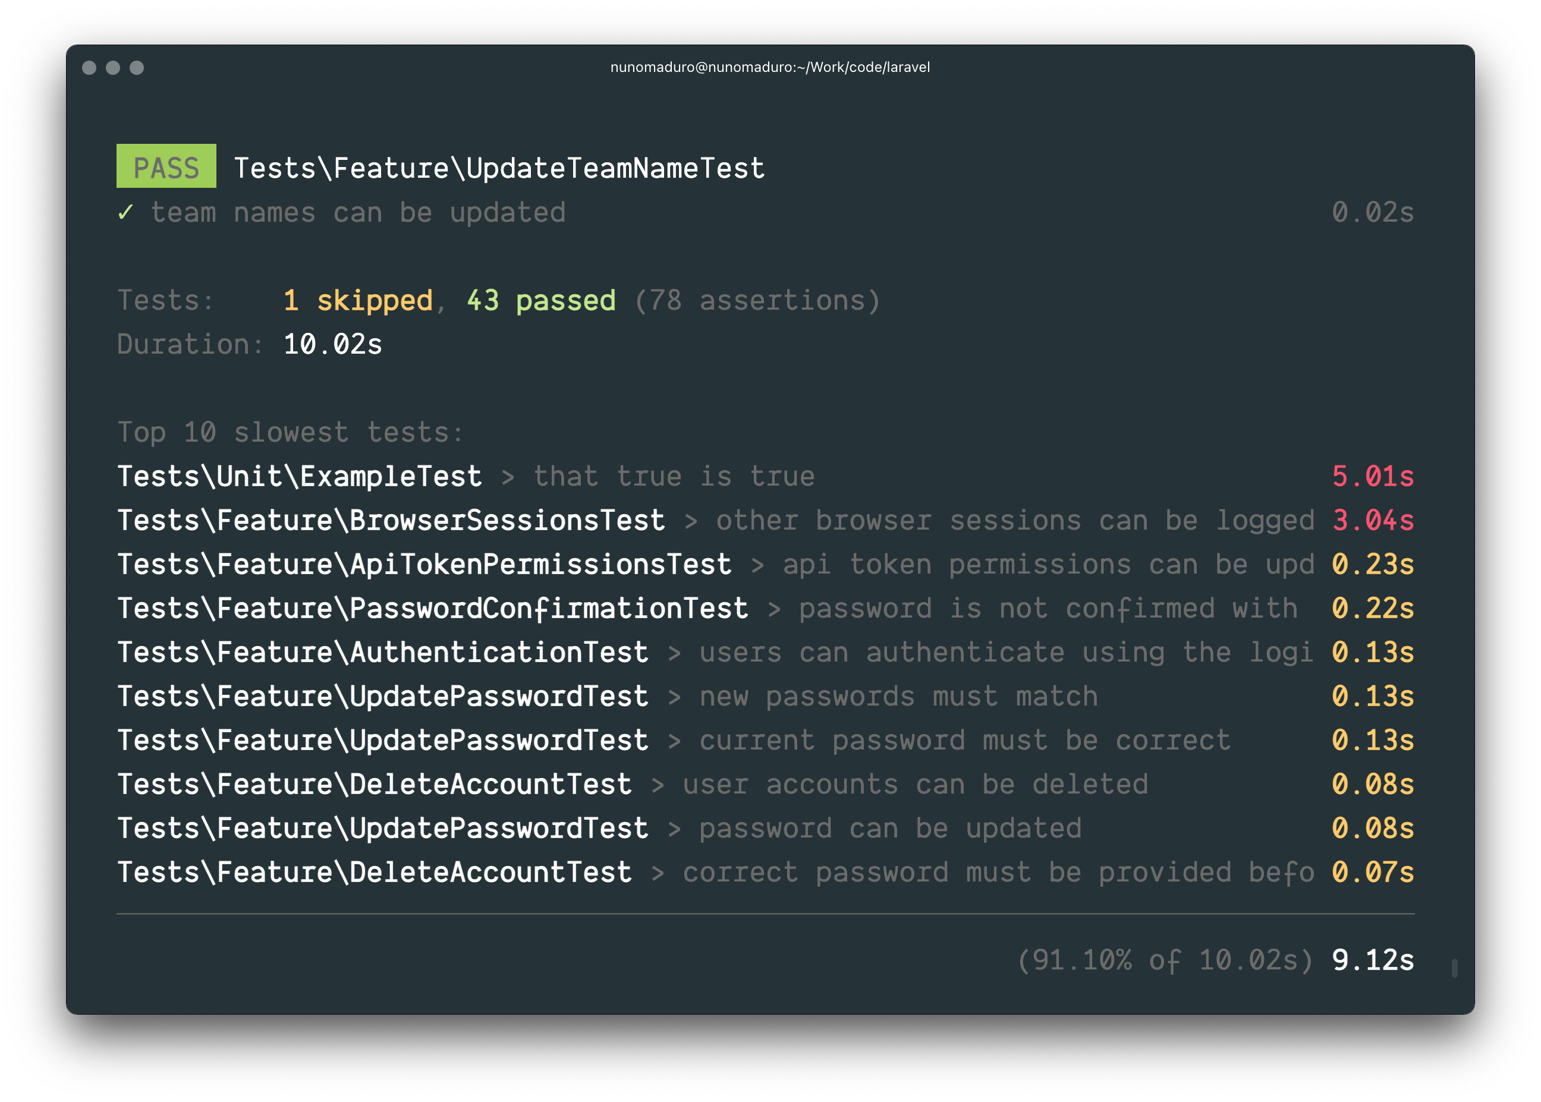This screenshot has width=1541, height=1102.
Task: Click the terminal scrollbar thumb
Action: (1454, 968)
